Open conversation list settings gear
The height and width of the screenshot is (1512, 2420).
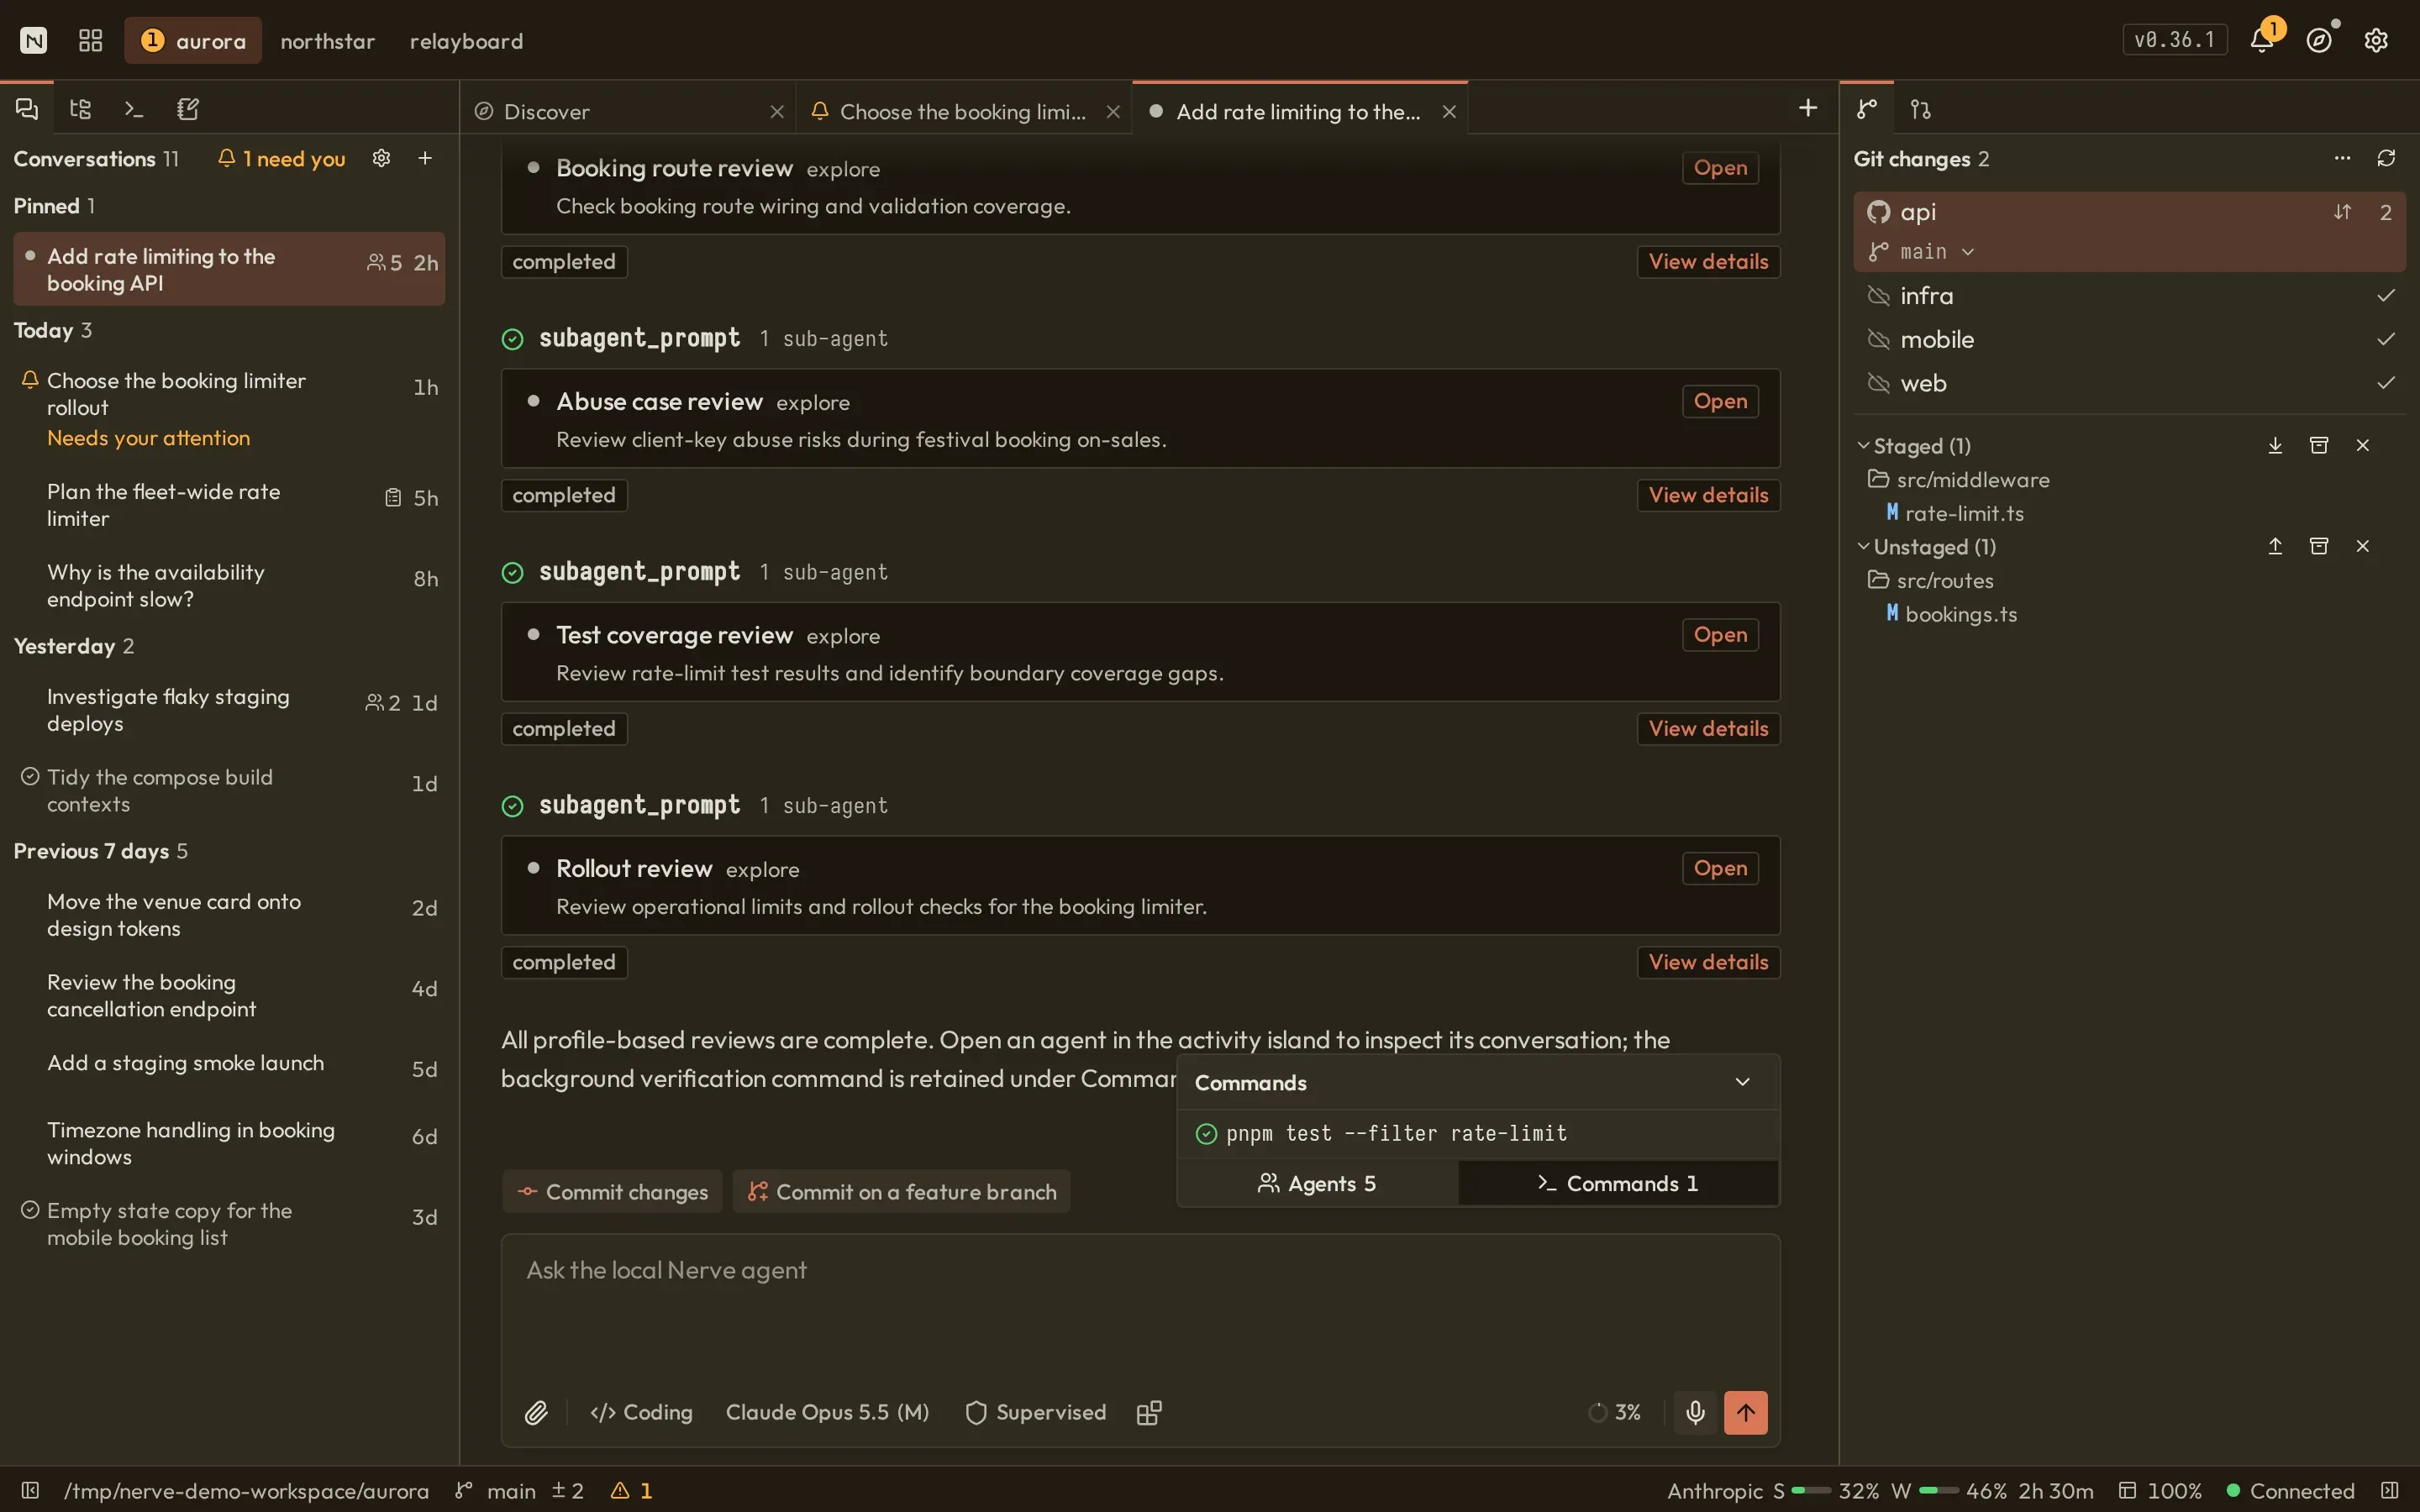point(381,158)
